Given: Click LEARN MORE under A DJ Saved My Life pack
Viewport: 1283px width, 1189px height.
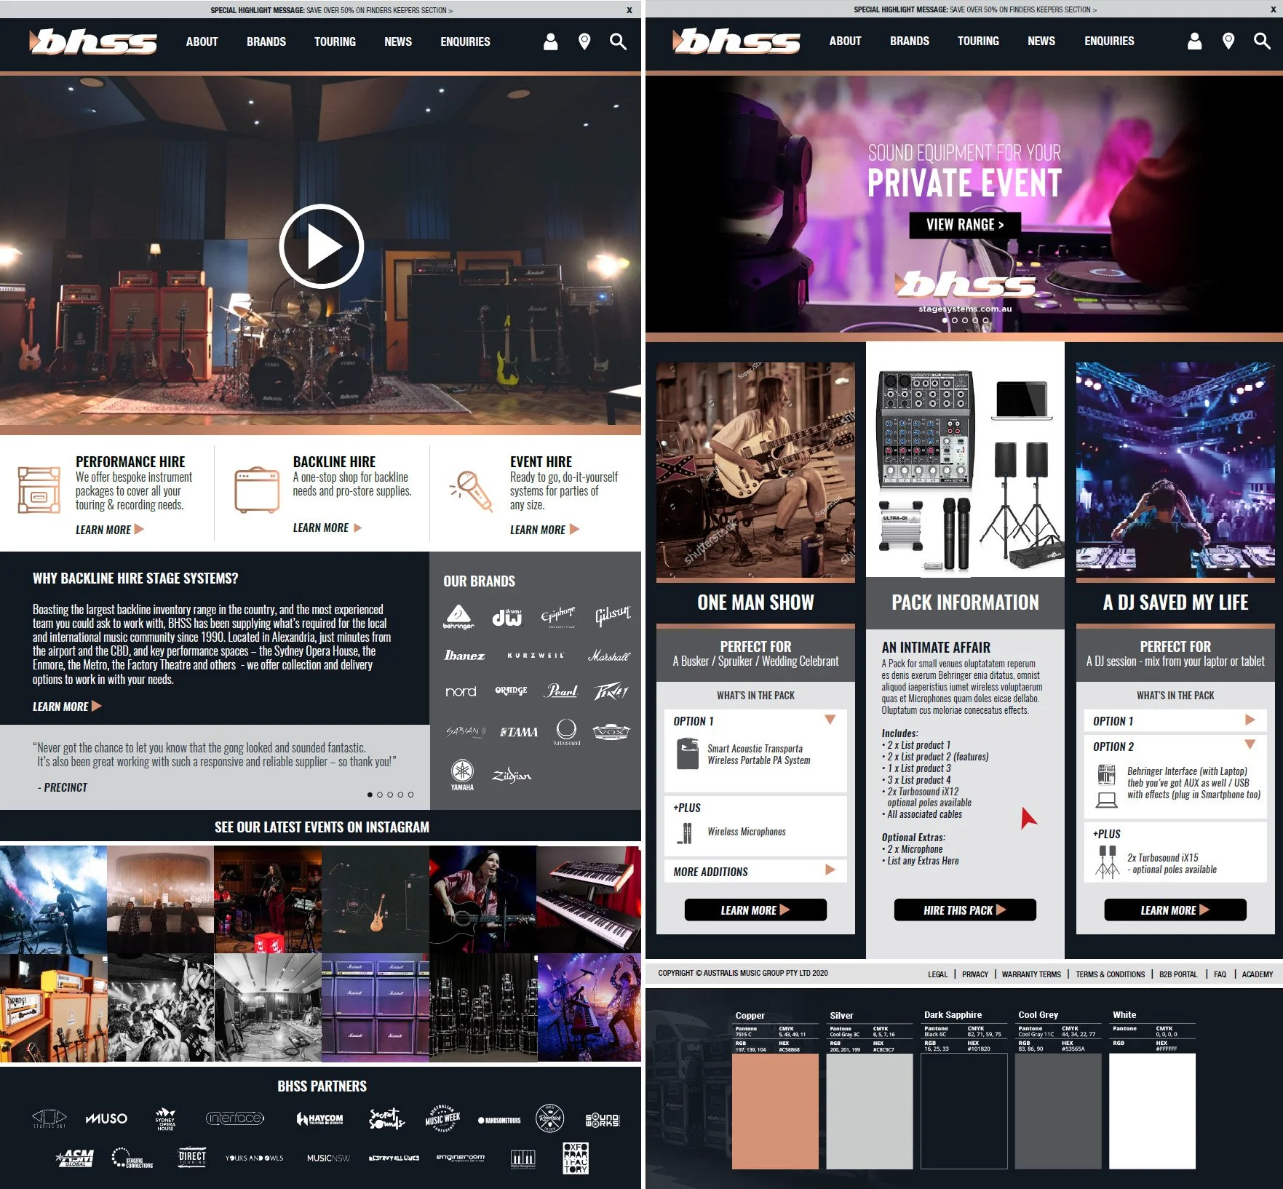Looking at the screenshot, I should coord(1175,910).
